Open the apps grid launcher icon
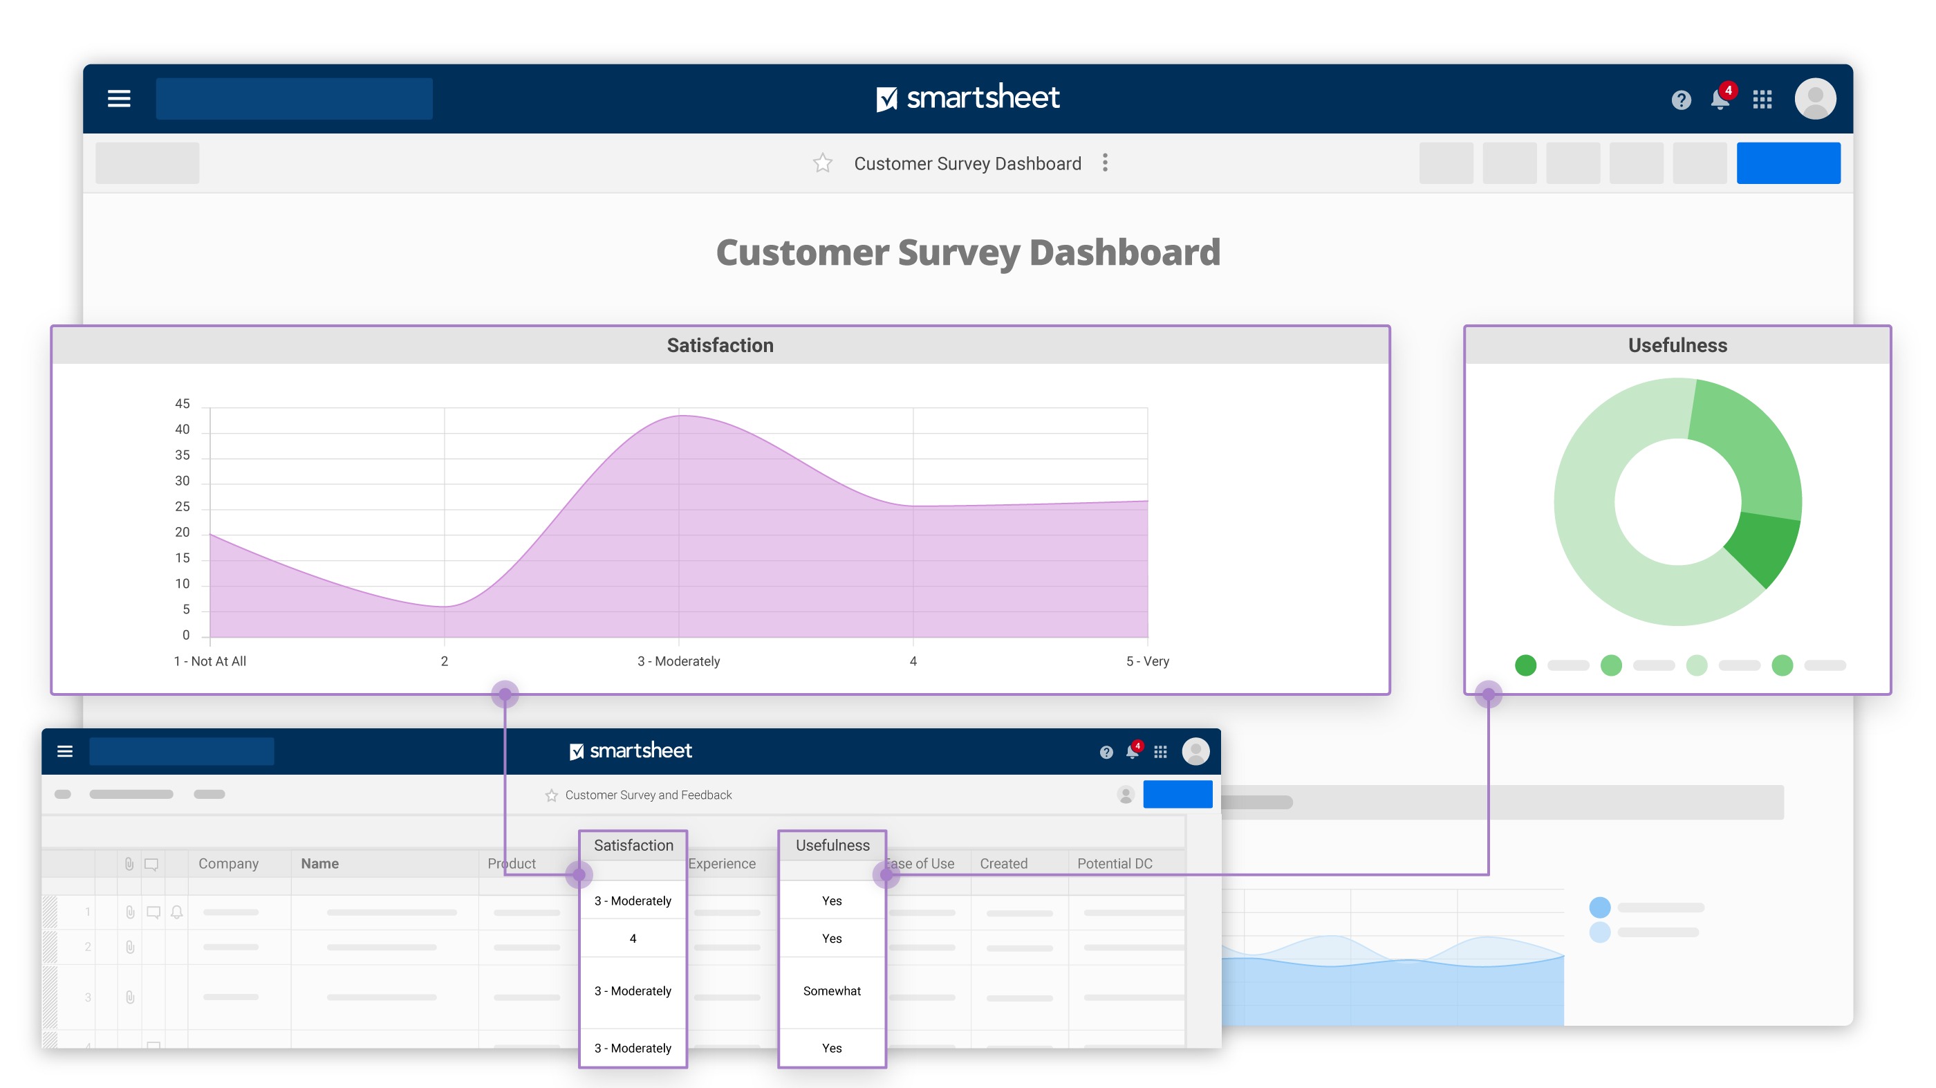Screen dimensions: 1936x1088 pos(1762,99)
